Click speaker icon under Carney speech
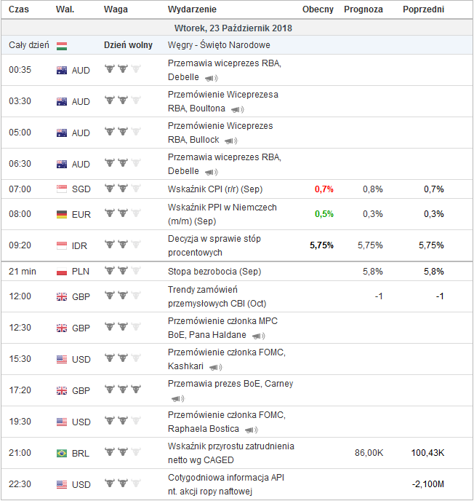The image size is (474, 501). coord(177,398)
